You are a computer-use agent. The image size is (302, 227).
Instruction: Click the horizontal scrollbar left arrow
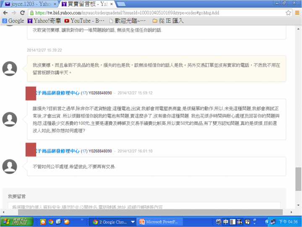coord(3,212)
